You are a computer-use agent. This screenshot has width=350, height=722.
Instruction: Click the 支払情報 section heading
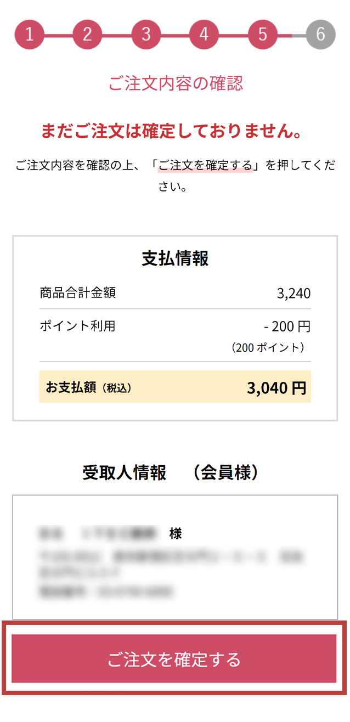pos(175,258)
